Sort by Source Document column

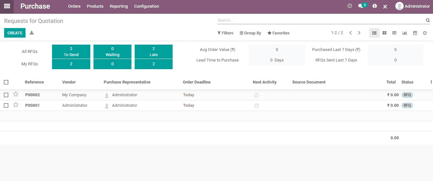(x=309, y=82)
